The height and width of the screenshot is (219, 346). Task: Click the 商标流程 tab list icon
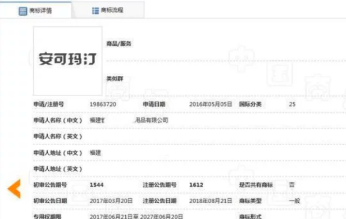[x=95, y=11]
